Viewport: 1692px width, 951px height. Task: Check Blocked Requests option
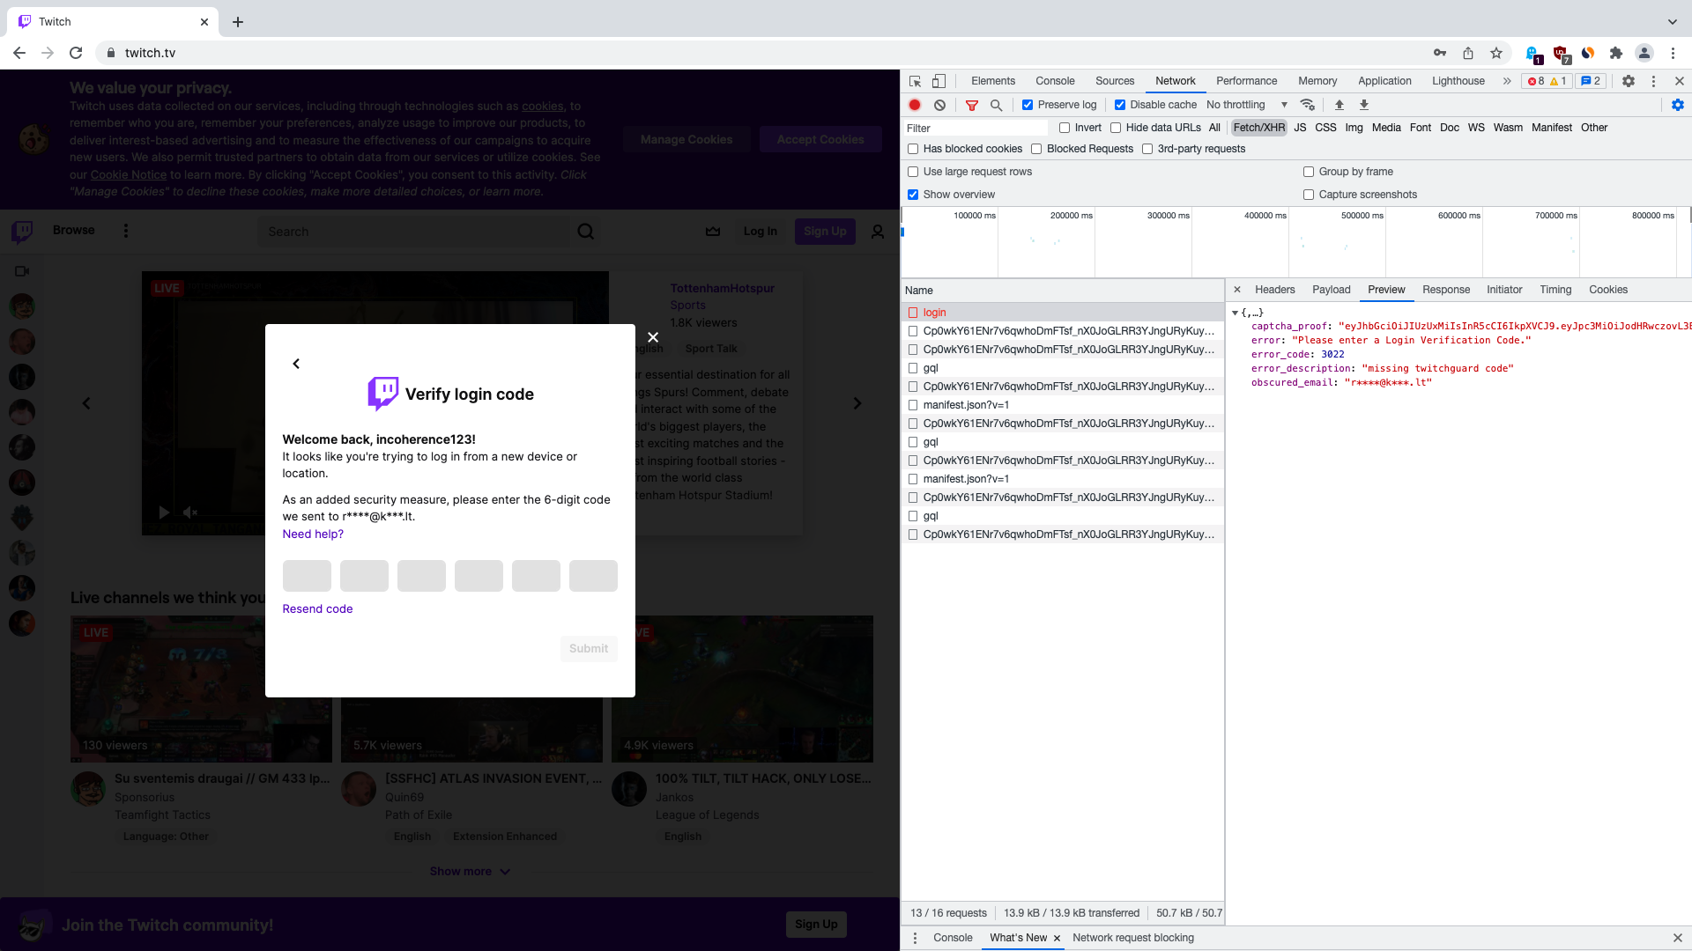point(1036,149)
